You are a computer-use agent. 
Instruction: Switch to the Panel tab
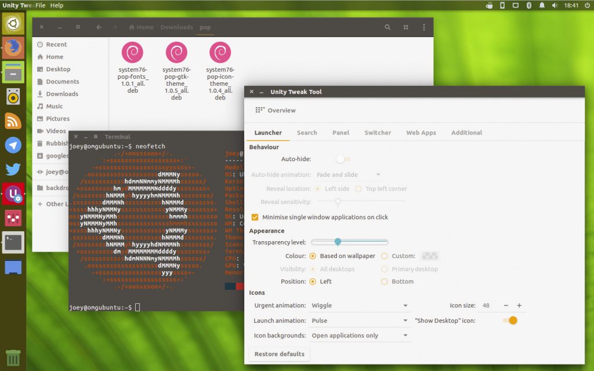pyautogui.click(x=341, y=133)
